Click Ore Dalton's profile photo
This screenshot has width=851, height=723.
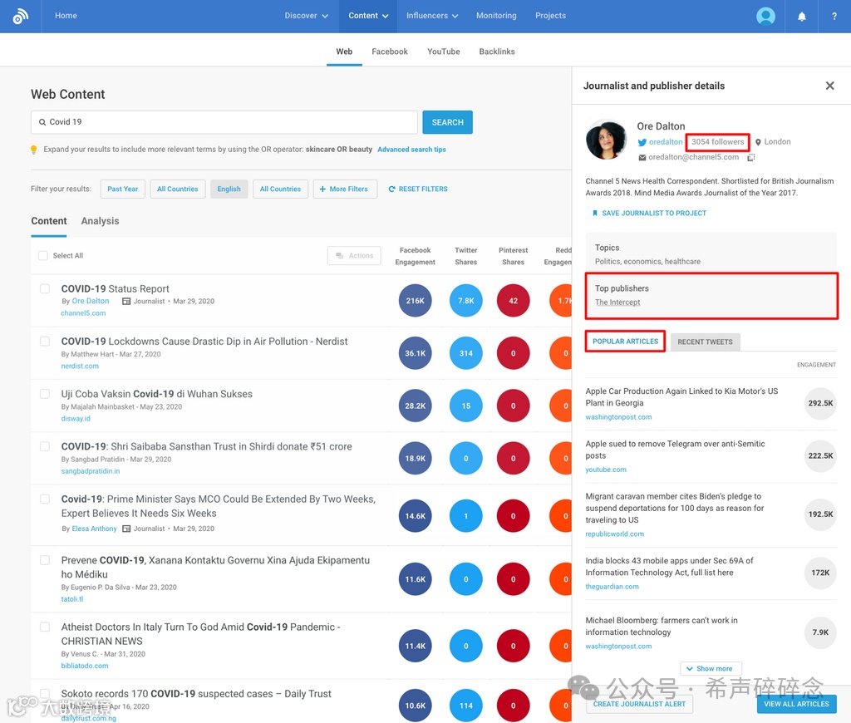606,140
